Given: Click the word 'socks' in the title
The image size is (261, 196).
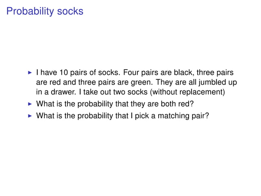Looking at the screenshot, I should pyautogui.click(x=70, y=11).
